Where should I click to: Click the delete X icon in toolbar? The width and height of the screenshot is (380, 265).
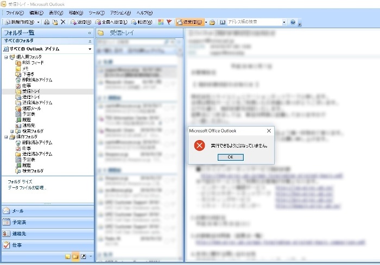click(x=63, y=22)
